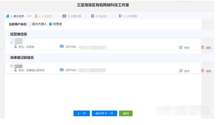Open step 5 上传材料 tab
This screenshot has width=216, height=125.
(x=128, y=16)
